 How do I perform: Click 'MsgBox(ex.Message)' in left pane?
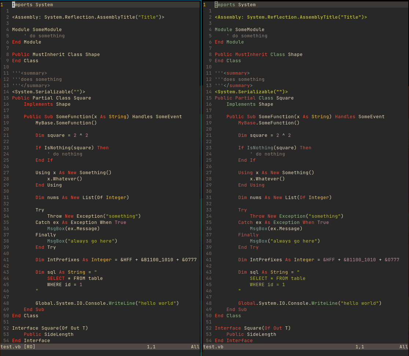[74, 229]
